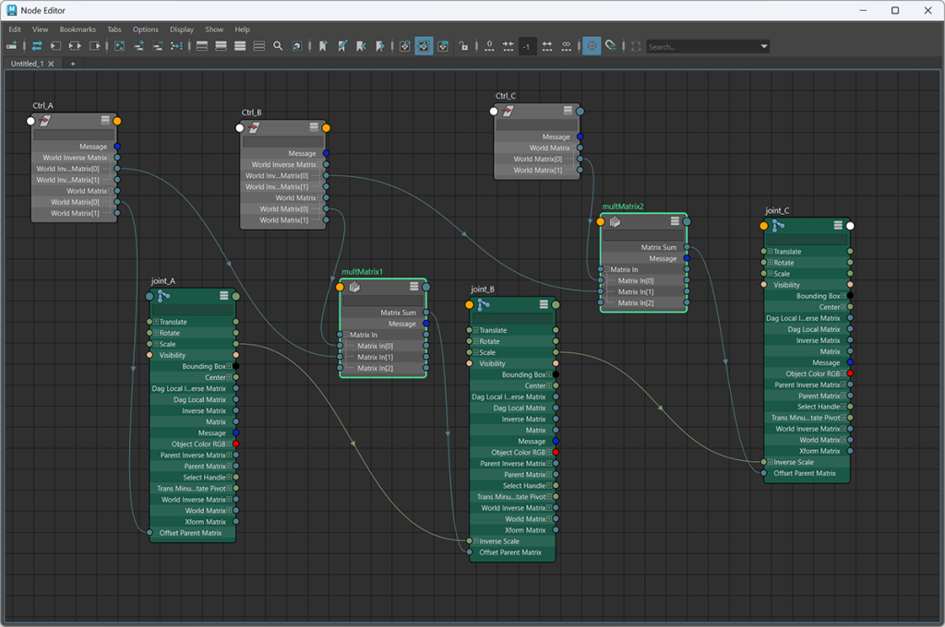Close the Untitled_1 tab
945x627 pixels.
coord(52,64)
